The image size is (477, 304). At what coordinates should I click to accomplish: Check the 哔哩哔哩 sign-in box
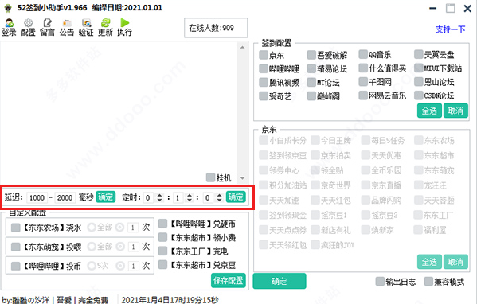coord(263,68)
